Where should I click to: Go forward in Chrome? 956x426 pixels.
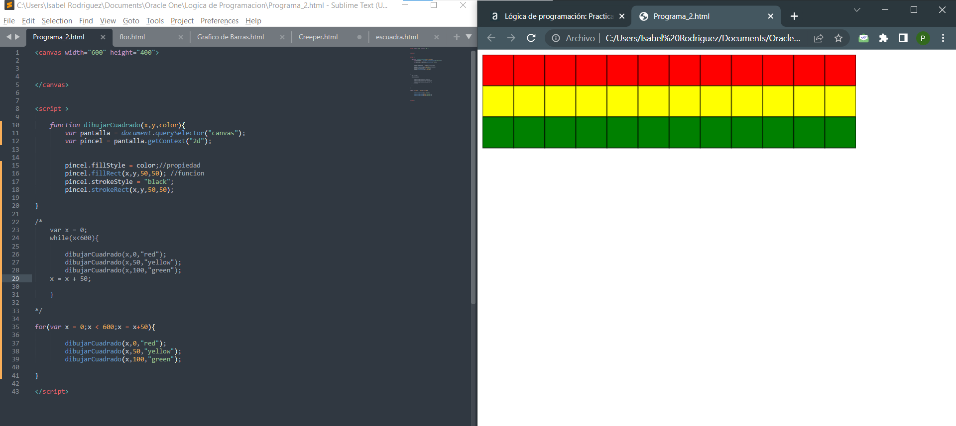click(x=511, y=38)
